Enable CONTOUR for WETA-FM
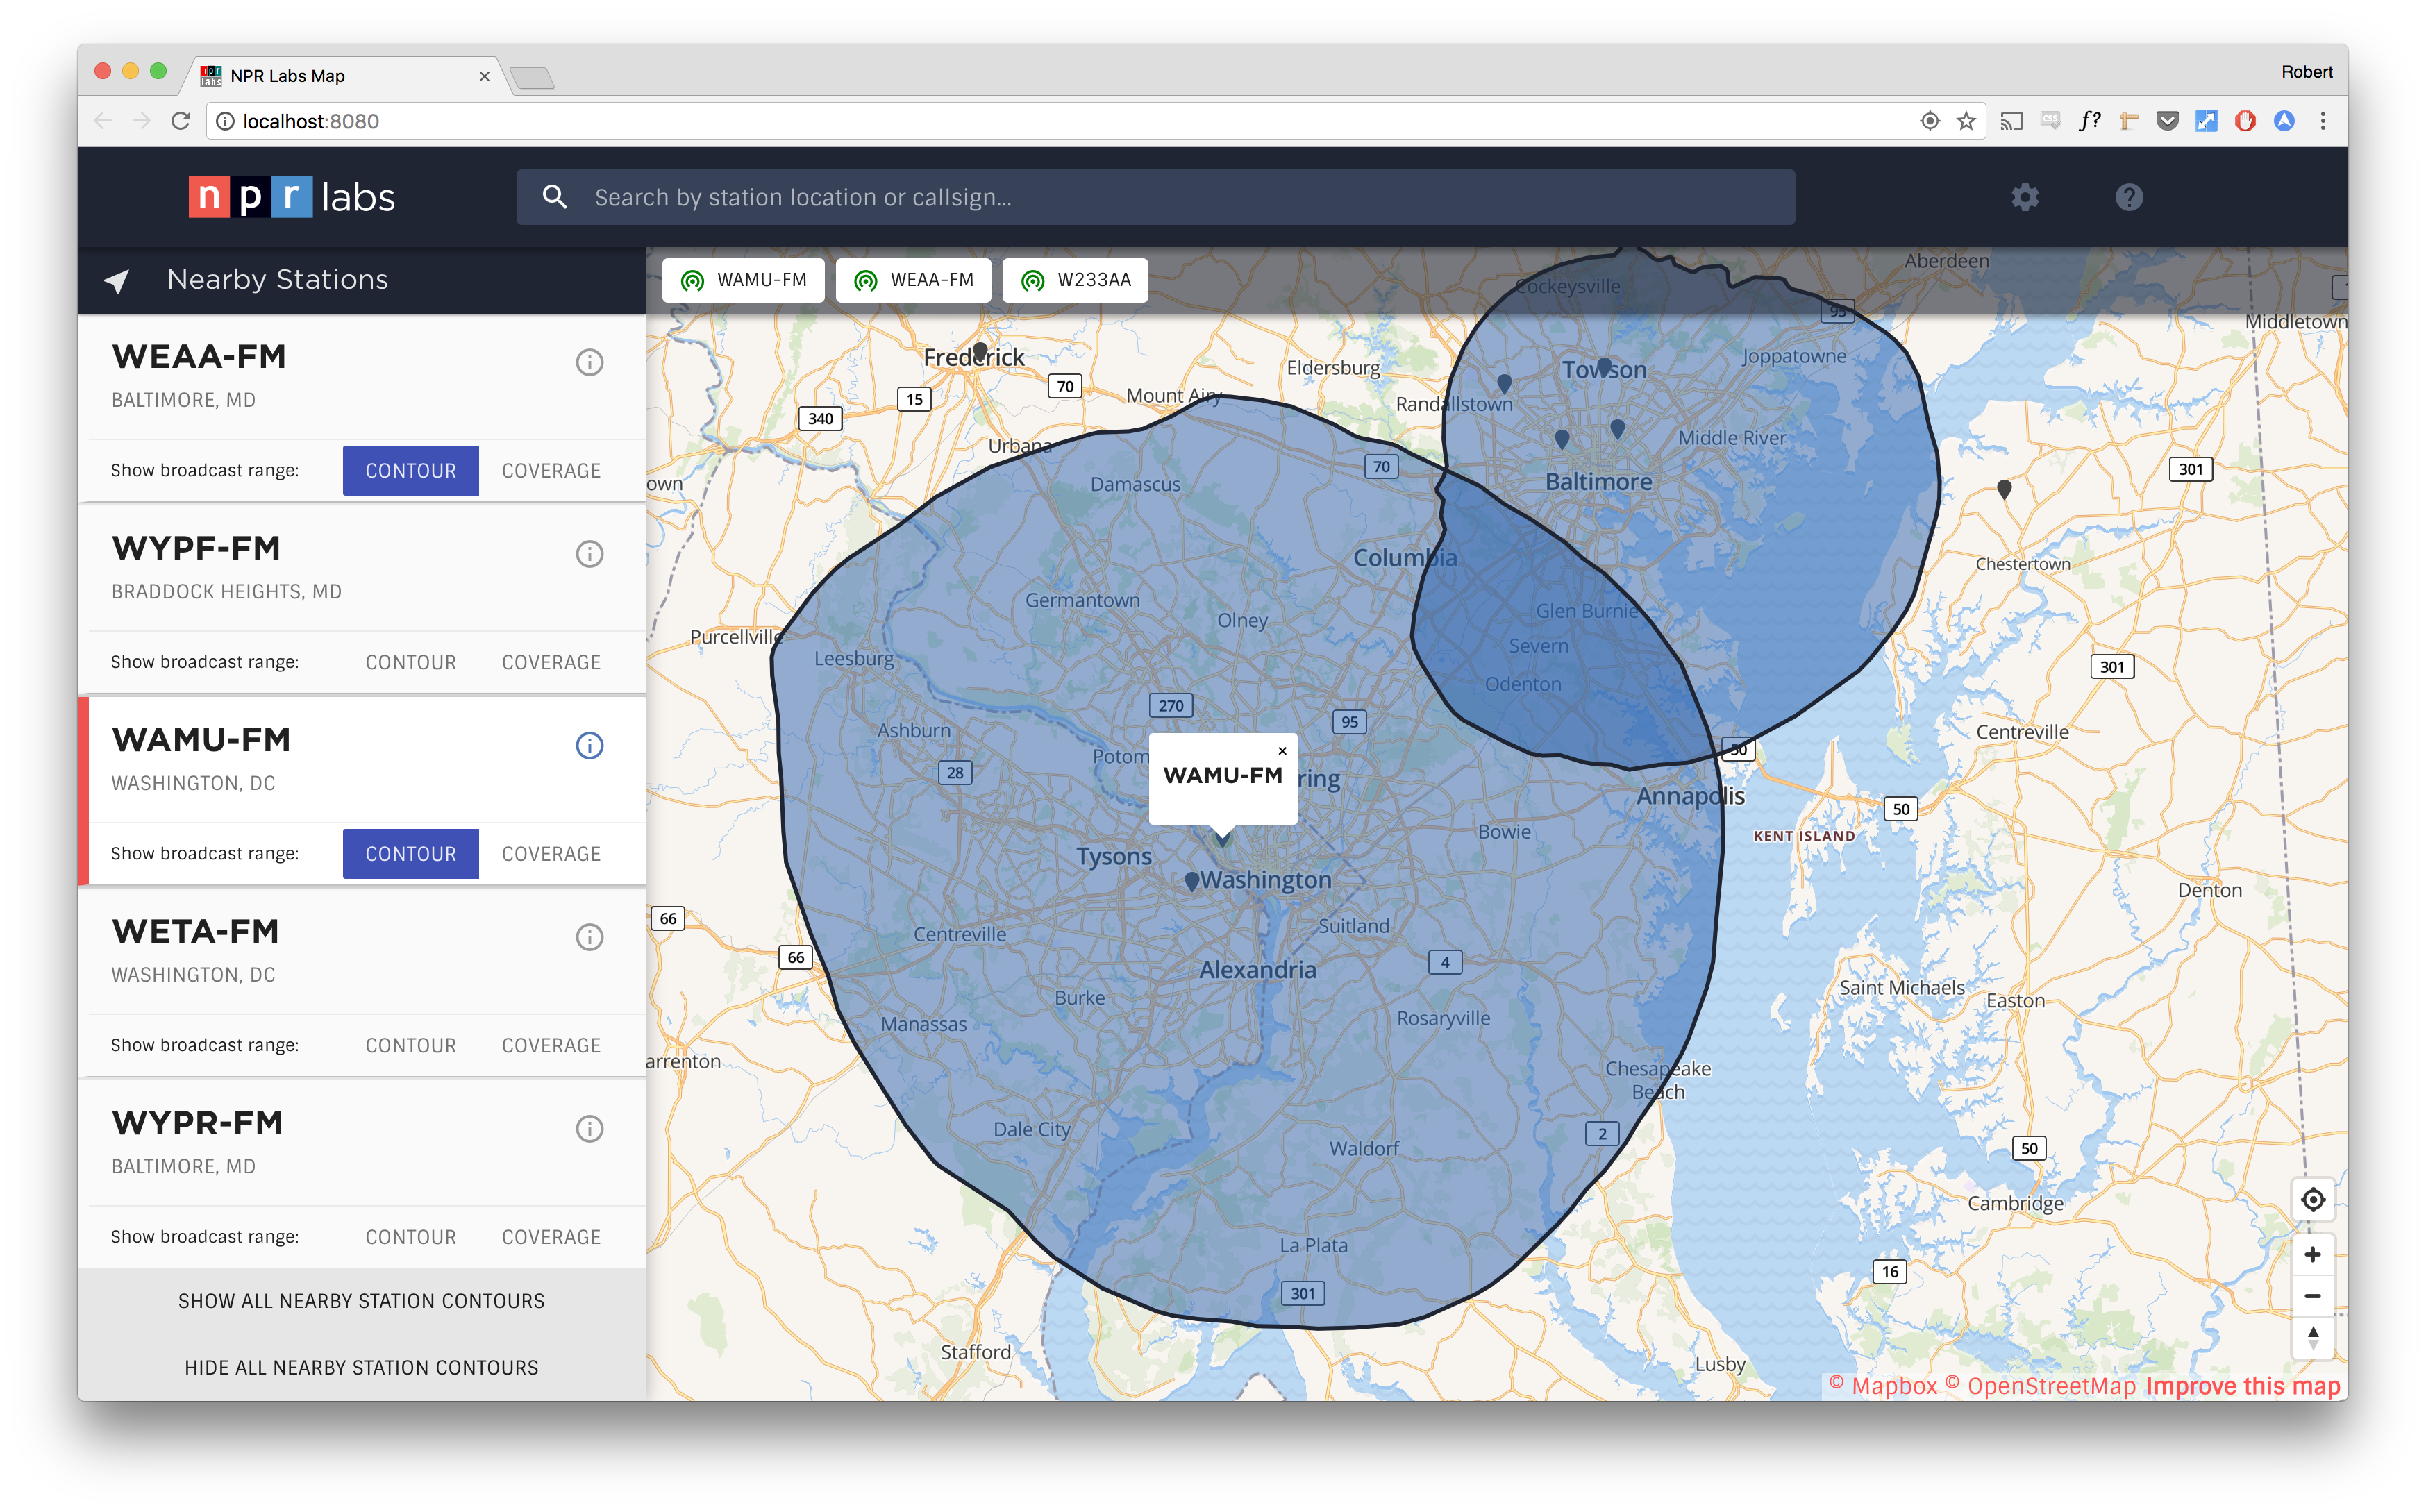The height and width of the screenshot is (1512, 2426). [x=410, y=1045]
